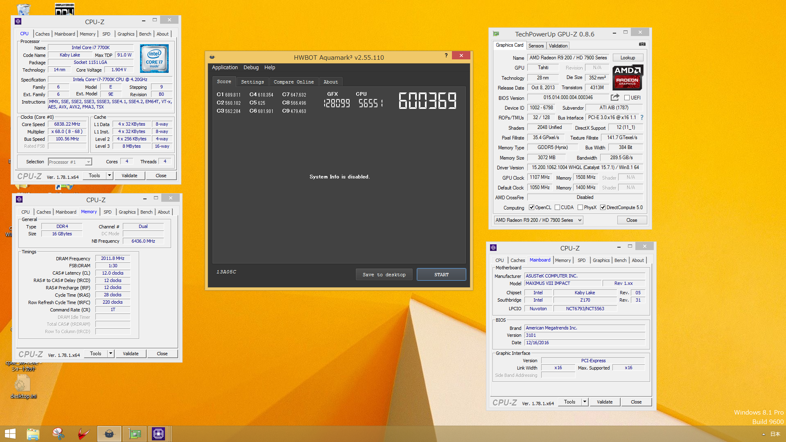This screenshot has height=442, width=786.
Task: Toggle the CUDA checkbox
Action: pos(557,207)
